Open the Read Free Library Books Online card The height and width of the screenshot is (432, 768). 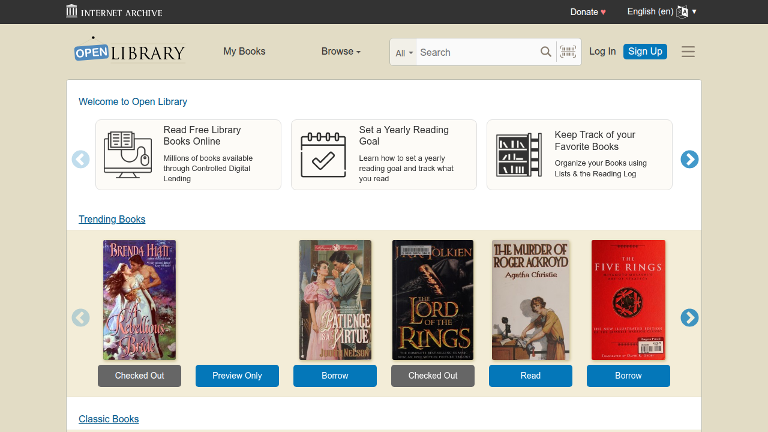pyautogui.click(x=188, y=155)
